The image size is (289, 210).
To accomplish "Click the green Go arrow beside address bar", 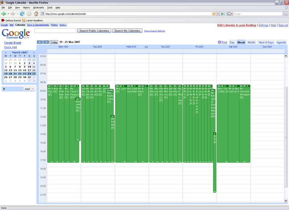I will pos(223,14).
